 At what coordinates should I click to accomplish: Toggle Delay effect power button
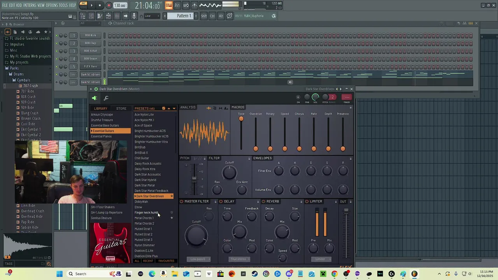(221, 201)
